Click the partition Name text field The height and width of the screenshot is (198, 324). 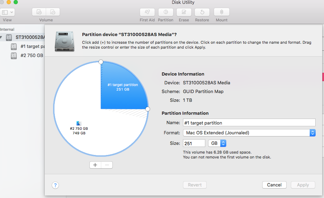[x=249, y=122]
